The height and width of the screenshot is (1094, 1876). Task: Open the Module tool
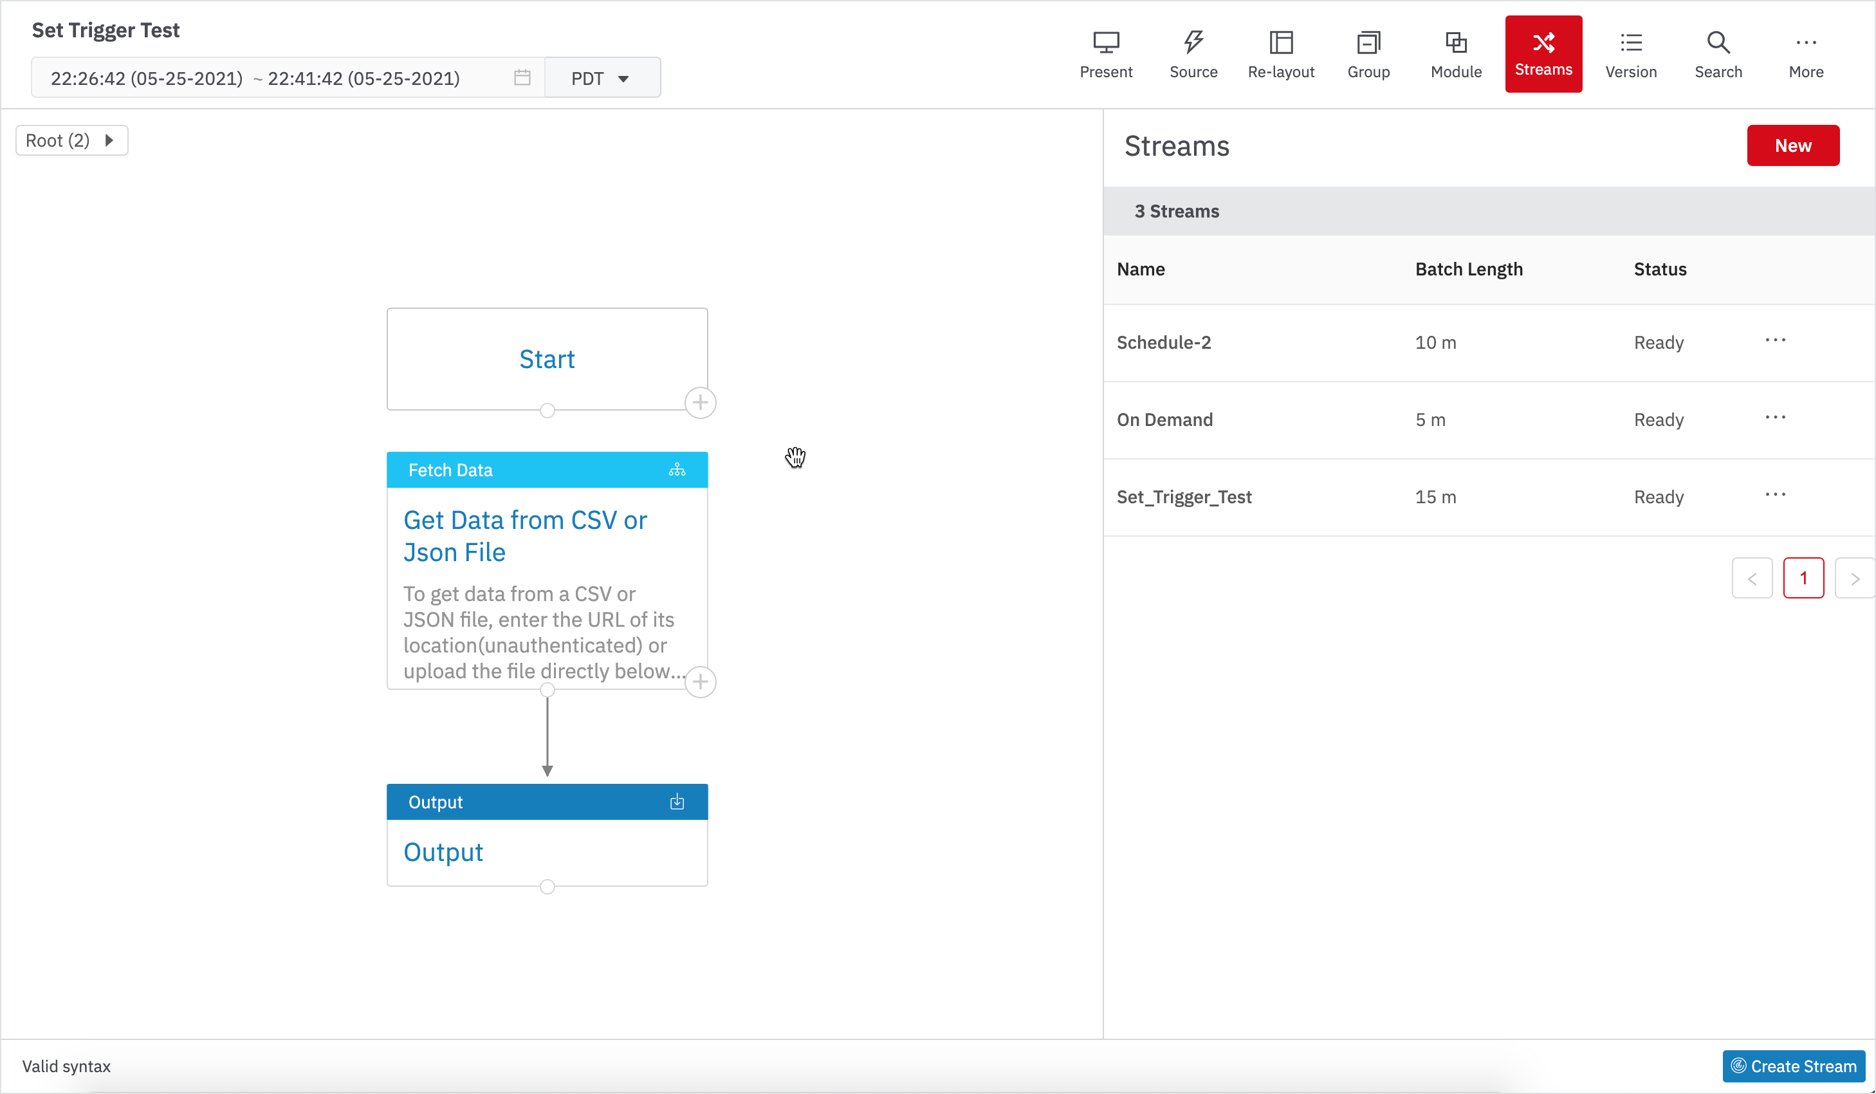tap(1456, 54)
